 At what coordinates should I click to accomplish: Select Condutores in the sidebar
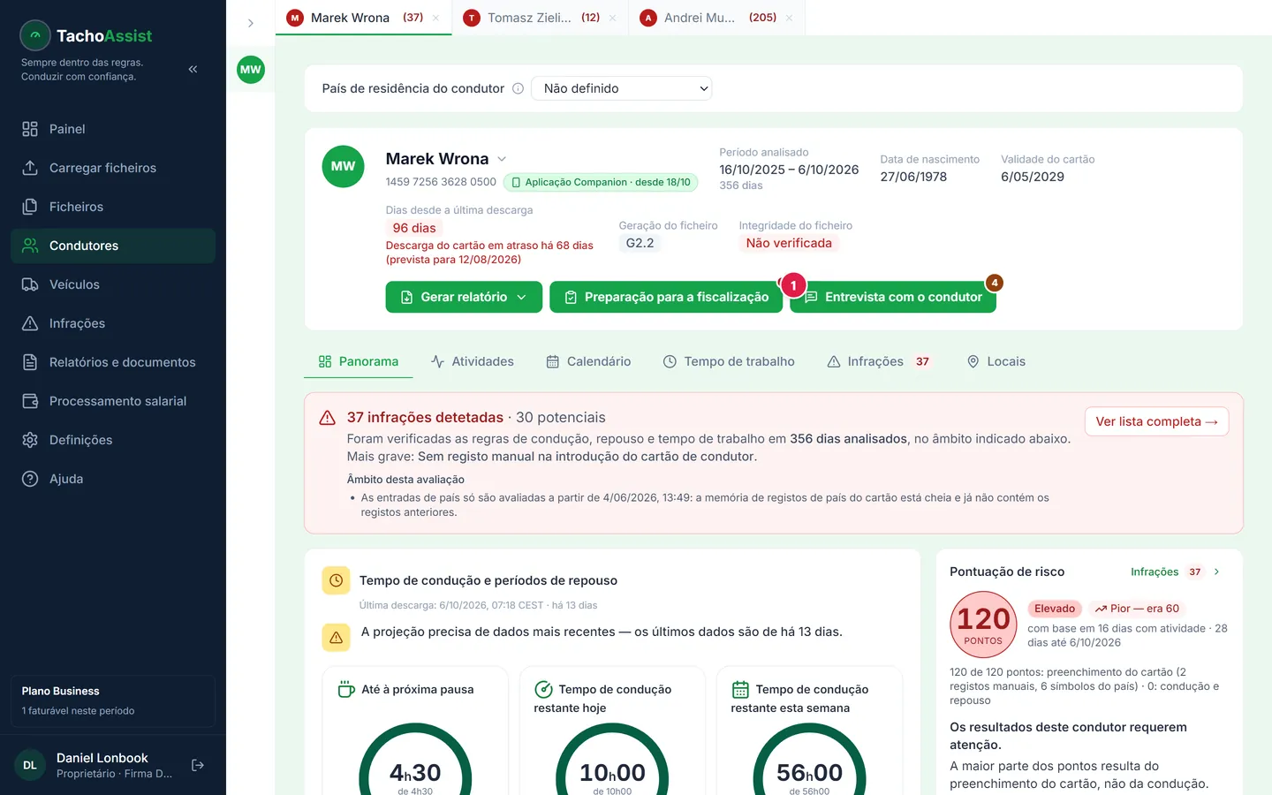pos(113,246)
